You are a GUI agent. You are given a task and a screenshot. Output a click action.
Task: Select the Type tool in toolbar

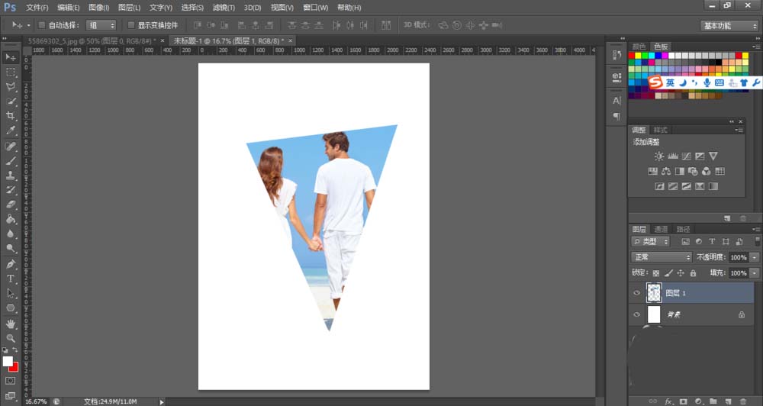11,279
